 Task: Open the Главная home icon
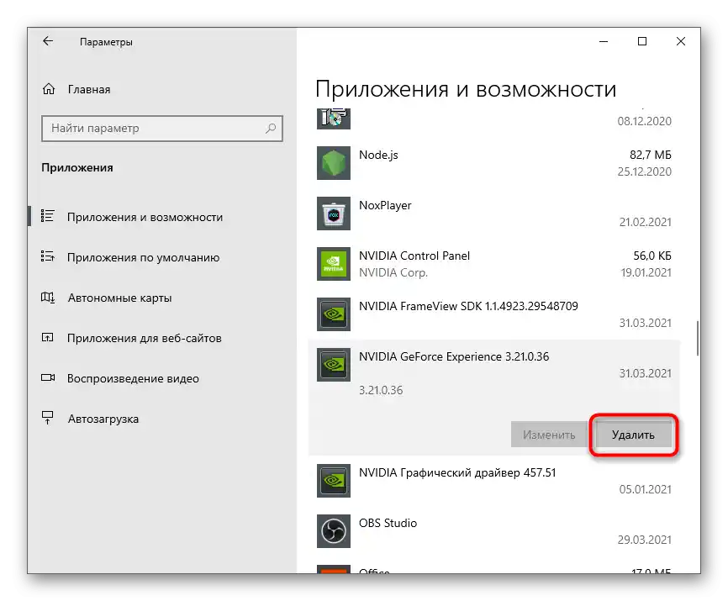[x=49, y=88]
